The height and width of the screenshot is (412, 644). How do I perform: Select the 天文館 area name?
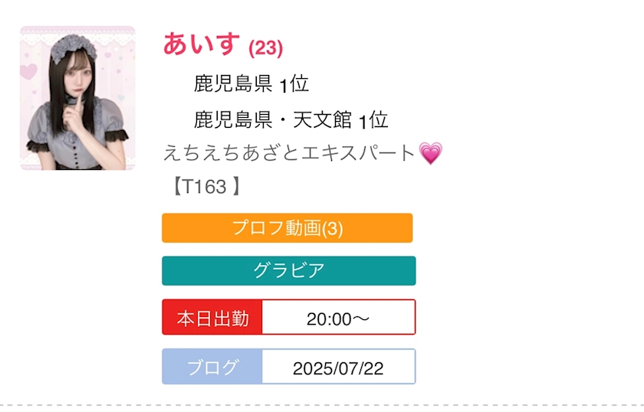(332, 119)
